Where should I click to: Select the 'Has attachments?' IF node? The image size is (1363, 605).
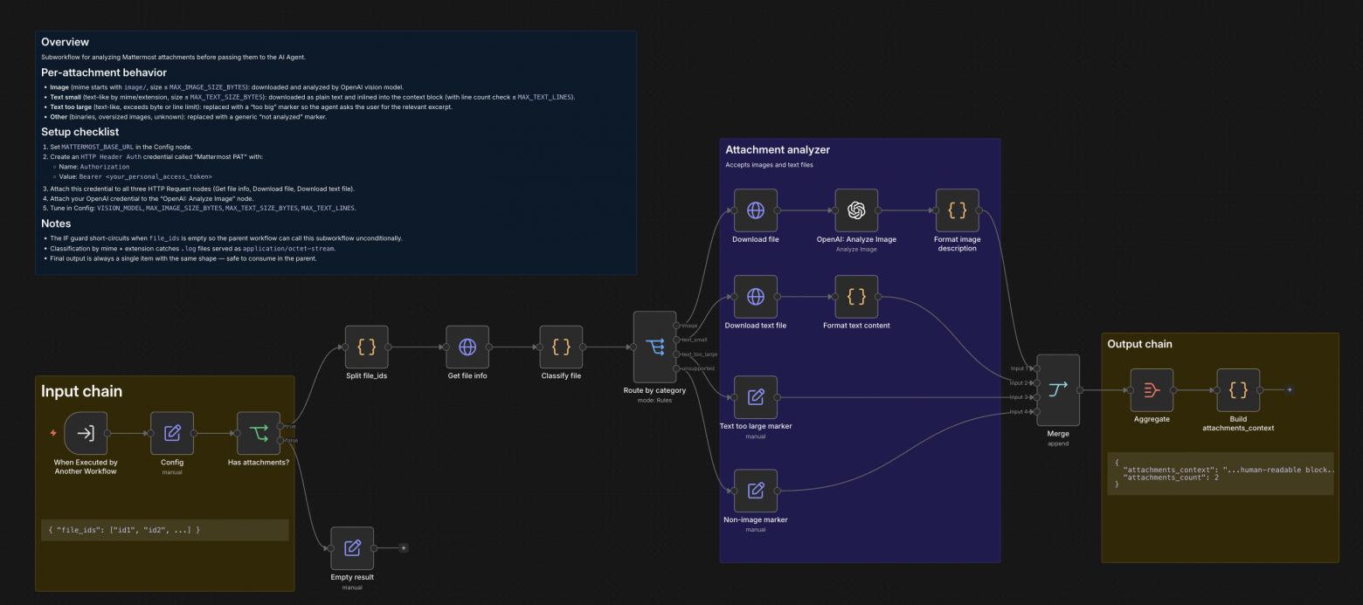pyautogui.click(x=259, y=433)
